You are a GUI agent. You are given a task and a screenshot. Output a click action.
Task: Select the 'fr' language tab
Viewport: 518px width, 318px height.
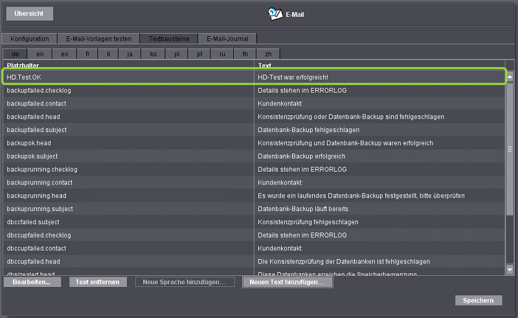click(x=87, y=54)
